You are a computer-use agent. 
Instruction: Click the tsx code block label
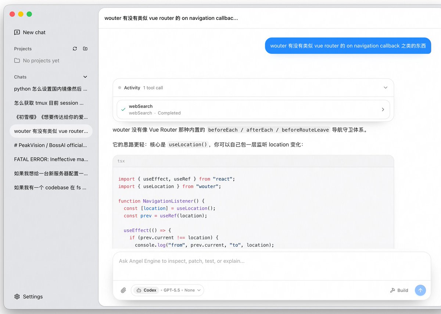click(x=121, y=161)
